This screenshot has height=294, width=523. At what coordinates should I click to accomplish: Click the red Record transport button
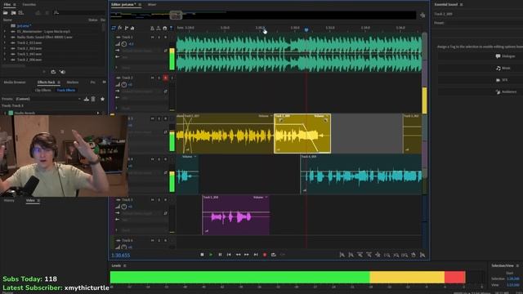(265, 255)
